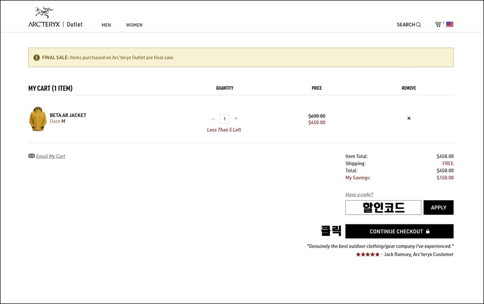484x304 pixels.
Task: Click the sale price $450.00 in the jacket row
Action: 317,123
